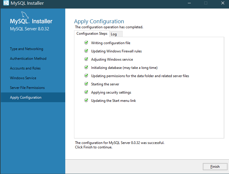Click 'MySQL Server 8.0.32' sidebar subtitle

coord(29,29)
